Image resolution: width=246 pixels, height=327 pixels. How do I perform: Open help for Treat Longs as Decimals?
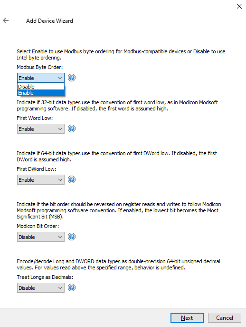pos(72,287)
